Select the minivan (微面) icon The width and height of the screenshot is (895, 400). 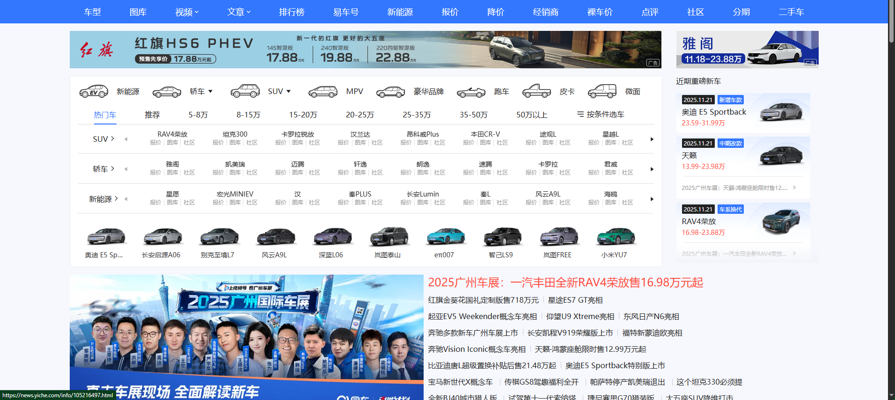[602, 91]
